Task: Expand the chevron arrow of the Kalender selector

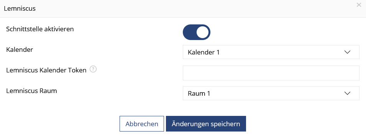Action: (347, 52)
